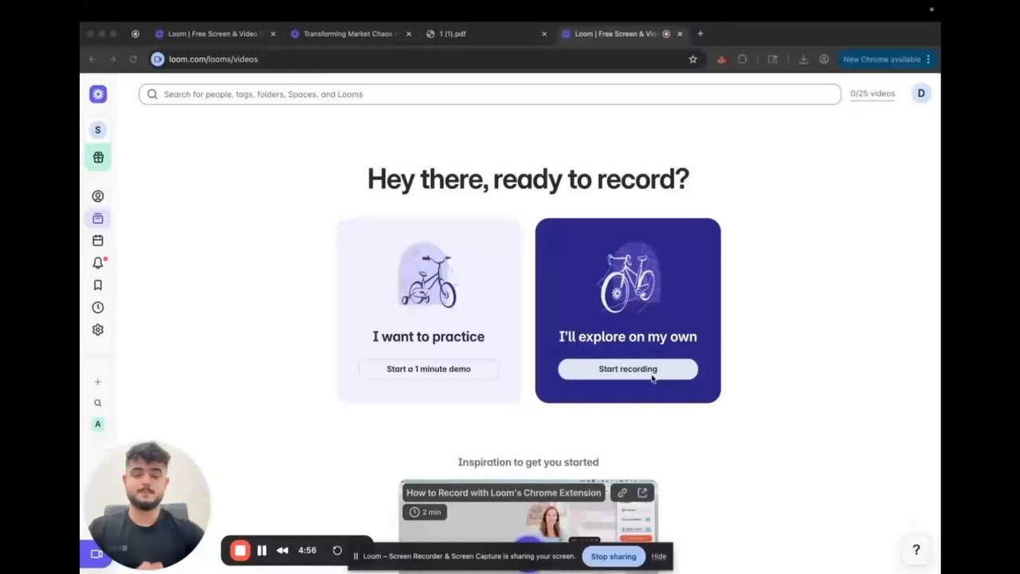Open inspiration video in new tab icon

point(642,493)
